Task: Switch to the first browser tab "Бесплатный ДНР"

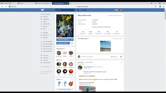Action: point(9,3)
